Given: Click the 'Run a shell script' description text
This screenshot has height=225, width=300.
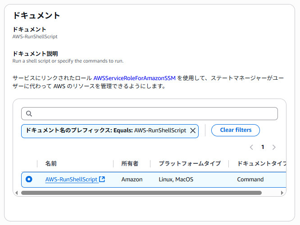Looking at the screenshot, I should 68,61.
